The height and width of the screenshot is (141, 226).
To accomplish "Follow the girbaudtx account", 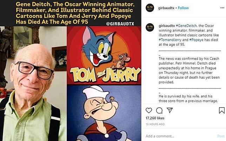I will tap(183, 7).
